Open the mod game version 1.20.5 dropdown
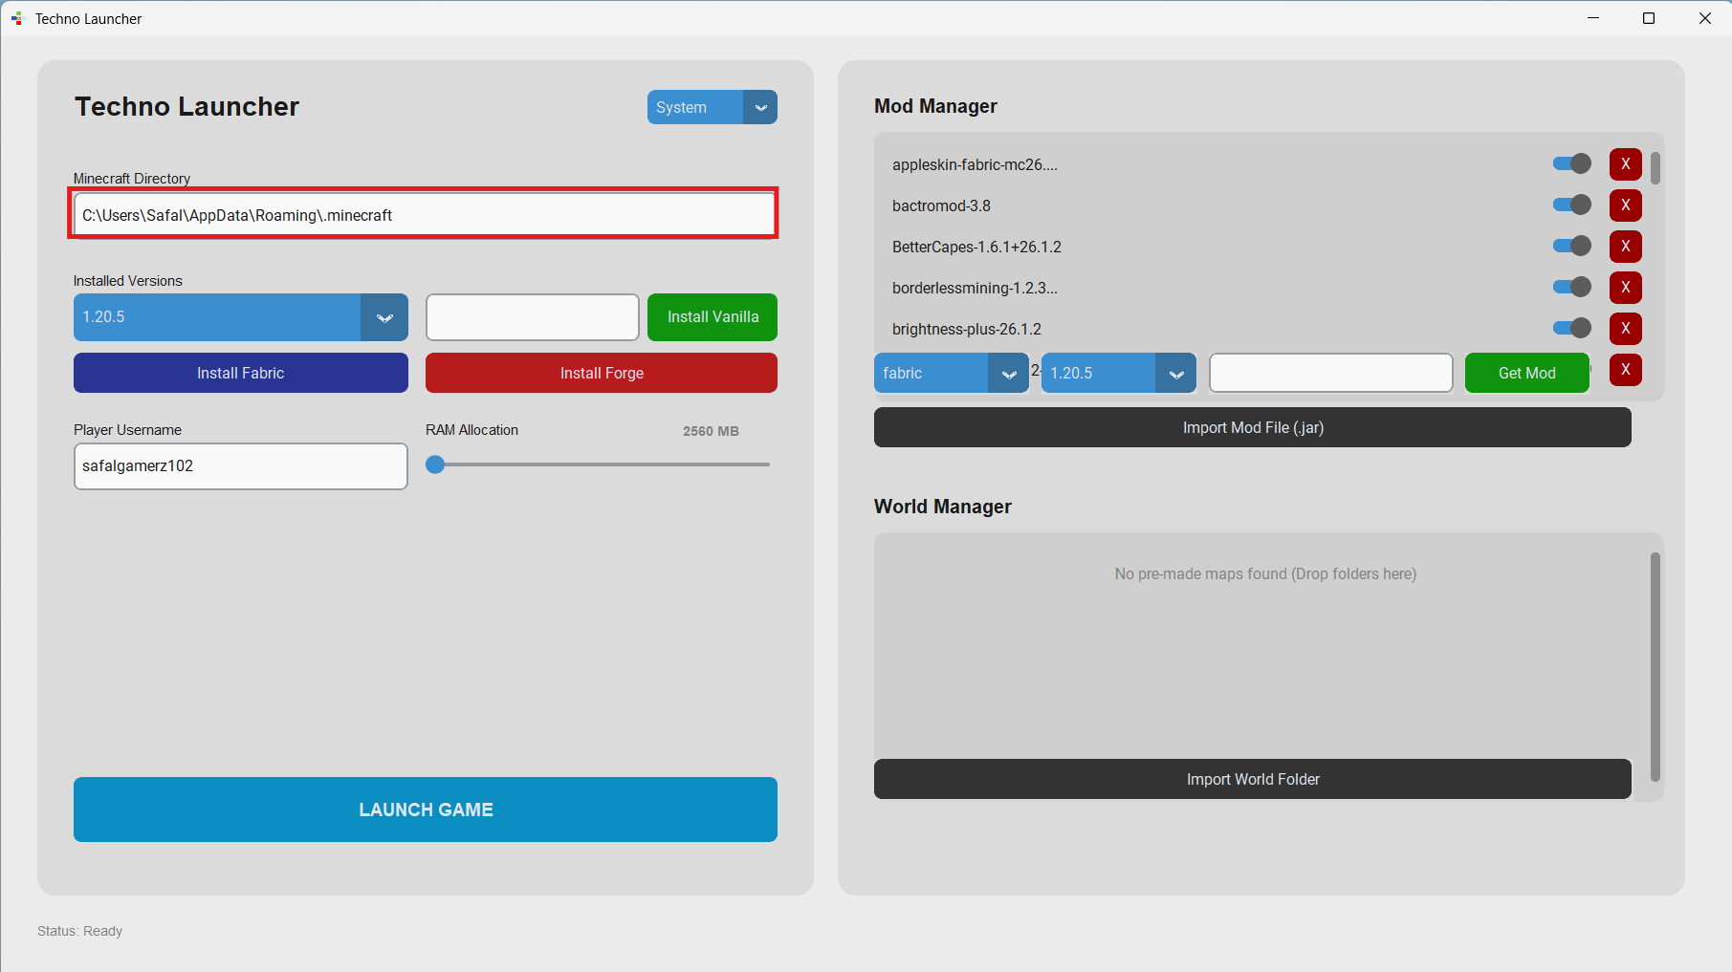Image resolution: width=1732 pixels, height=972 pixels. 1119,373
